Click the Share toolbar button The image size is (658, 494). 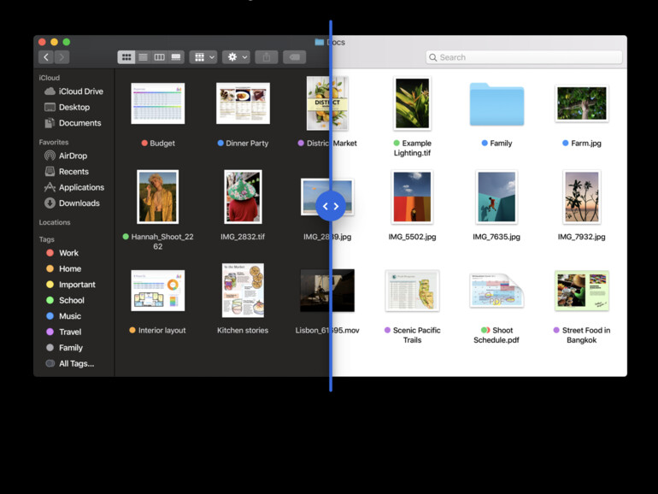[x=267, y=57]
